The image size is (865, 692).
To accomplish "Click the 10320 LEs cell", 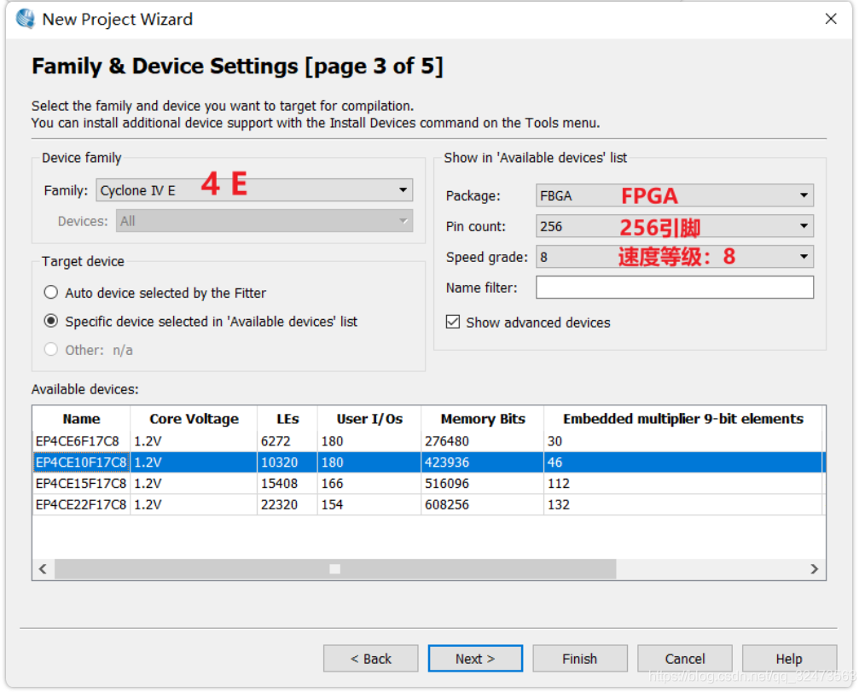I will coord(287,462).
